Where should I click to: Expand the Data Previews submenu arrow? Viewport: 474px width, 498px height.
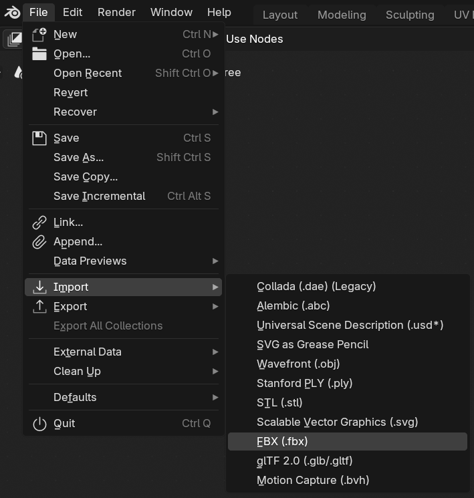[x=215, y=261]
